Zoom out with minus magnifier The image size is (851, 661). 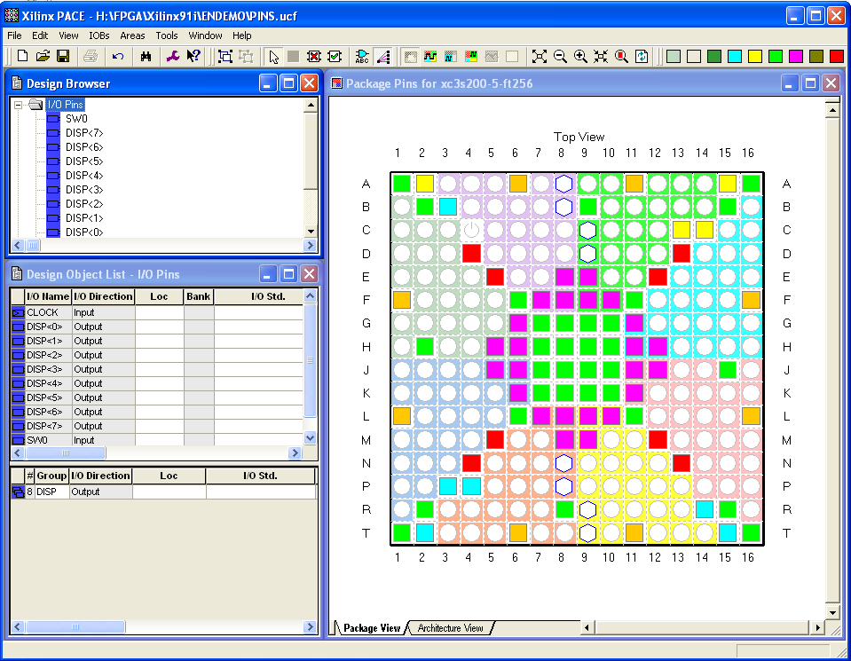560,56
